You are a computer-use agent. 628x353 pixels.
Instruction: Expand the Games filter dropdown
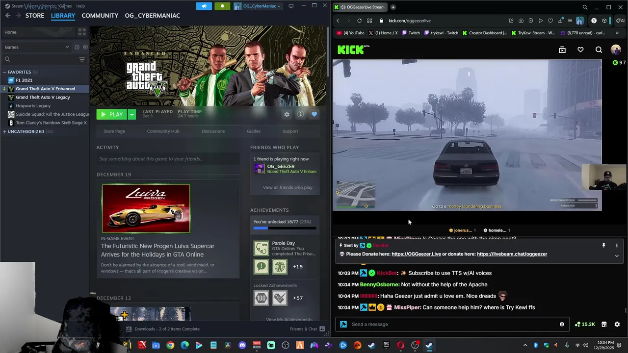[x=37, y=47]
